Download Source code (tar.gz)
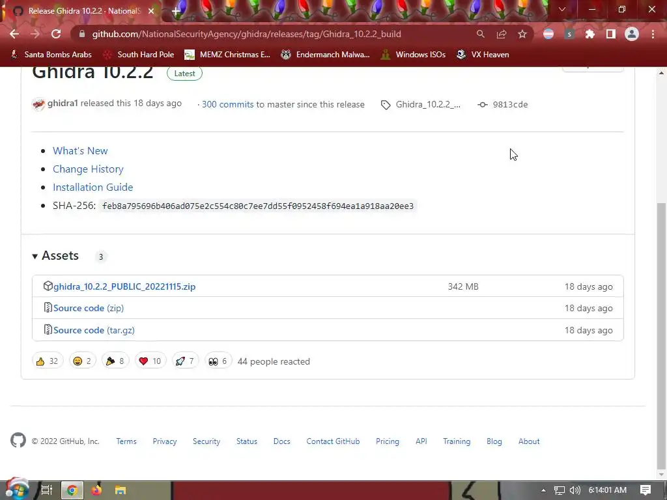Image resolution: width=667 pixels, height=500 pixels. (94, 330)
